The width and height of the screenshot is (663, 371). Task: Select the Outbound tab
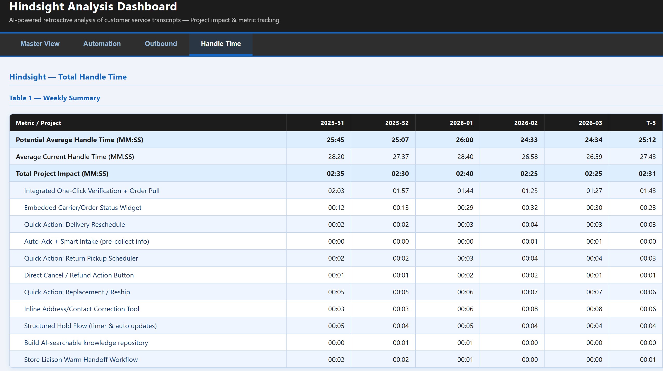click(161, 44)
